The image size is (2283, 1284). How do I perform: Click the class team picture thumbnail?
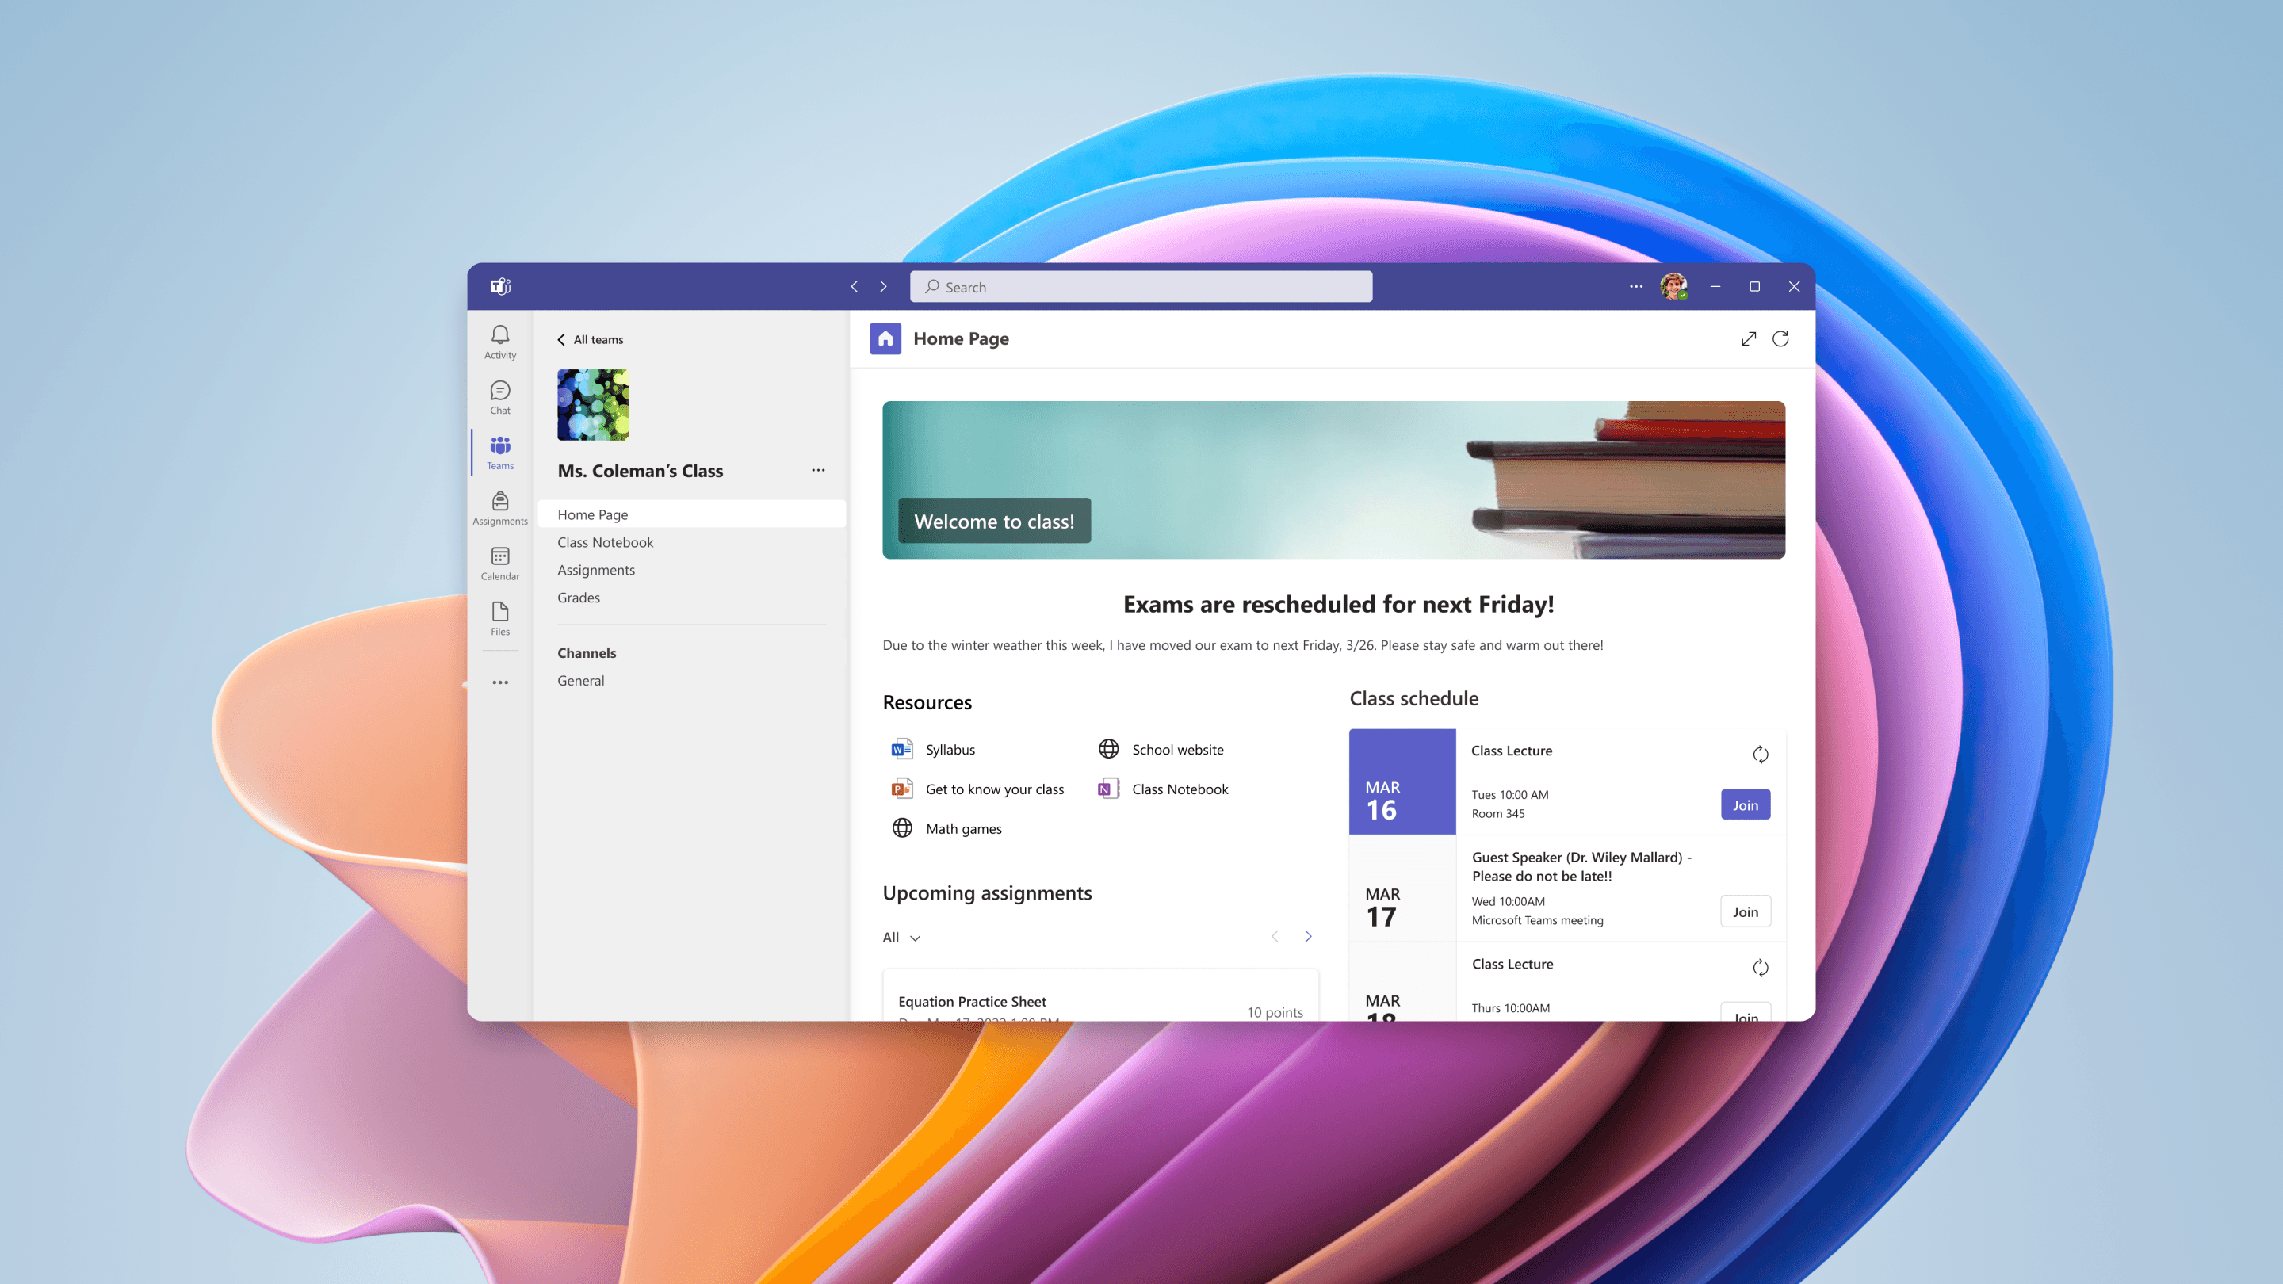[592, 405]
